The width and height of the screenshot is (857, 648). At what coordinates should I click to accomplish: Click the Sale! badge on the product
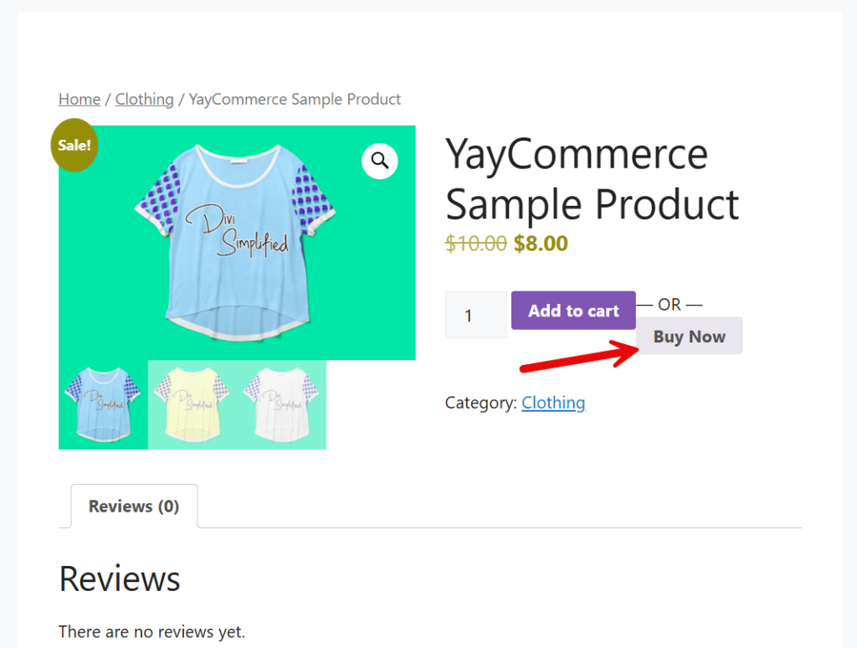74,144
